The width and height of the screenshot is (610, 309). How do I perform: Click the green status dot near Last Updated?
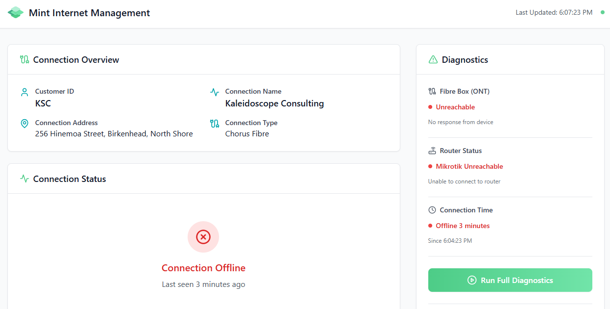tap(602, 12)
